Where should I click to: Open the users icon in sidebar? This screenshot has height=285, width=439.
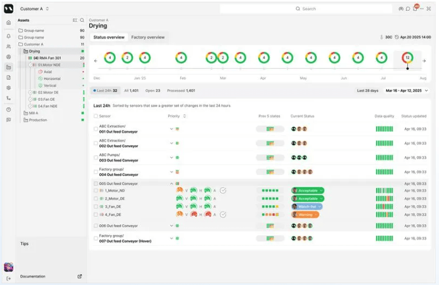8,46
